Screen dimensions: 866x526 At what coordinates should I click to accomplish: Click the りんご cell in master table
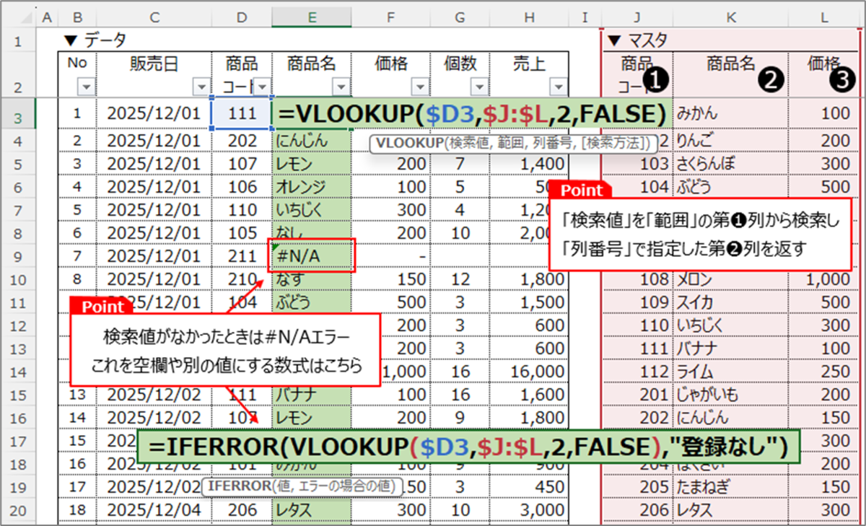click(x=731, y=141)
